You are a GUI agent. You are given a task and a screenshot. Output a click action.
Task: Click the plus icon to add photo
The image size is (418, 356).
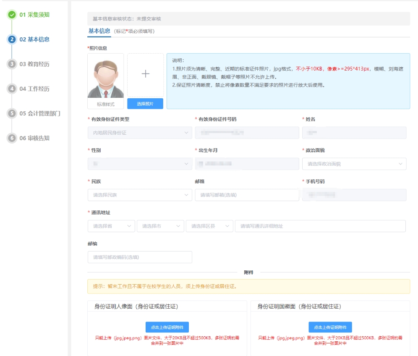coord(145,74)
